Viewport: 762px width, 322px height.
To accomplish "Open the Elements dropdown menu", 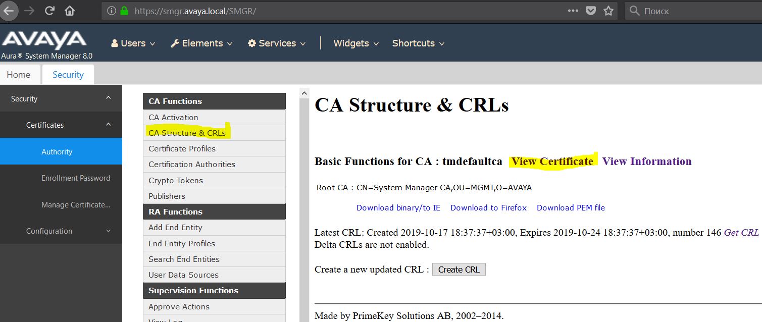I will 201,43.
